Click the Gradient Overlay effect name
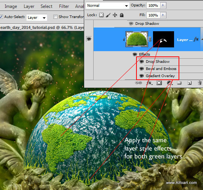The image size is (203, 190). pos(160,76)
